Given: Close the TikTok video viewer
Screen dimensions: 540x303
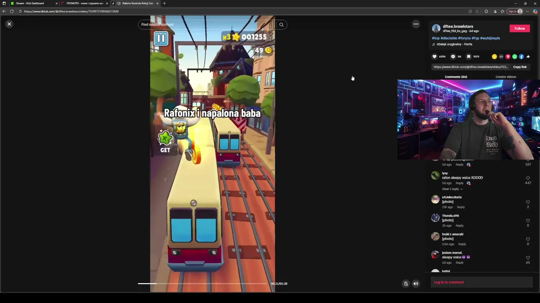Looking at the screenshot, I should [x=9, y=24].
